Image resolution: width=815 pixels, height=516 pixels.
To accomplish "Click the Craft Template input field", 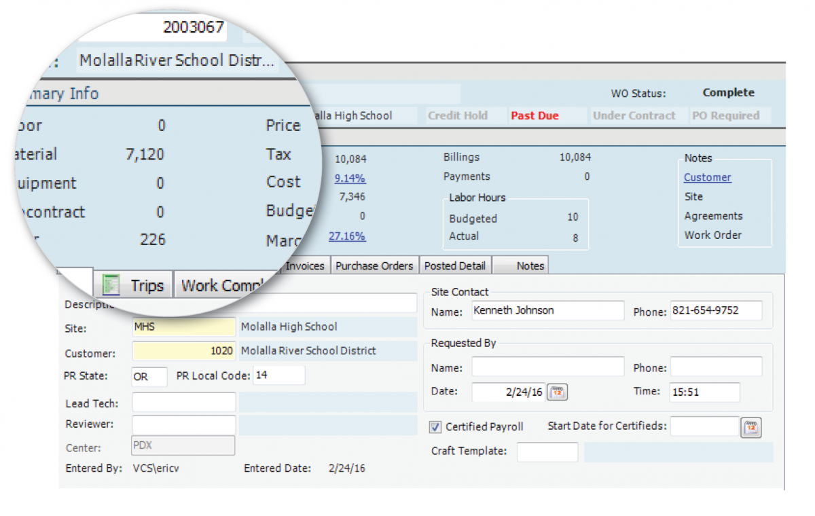I will tap(547, 452).
